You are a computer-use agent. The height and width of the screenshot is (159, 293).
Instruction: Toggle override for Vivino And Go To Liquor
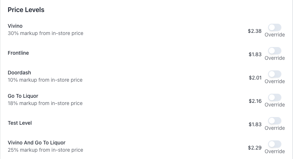[x=274, y=144]
